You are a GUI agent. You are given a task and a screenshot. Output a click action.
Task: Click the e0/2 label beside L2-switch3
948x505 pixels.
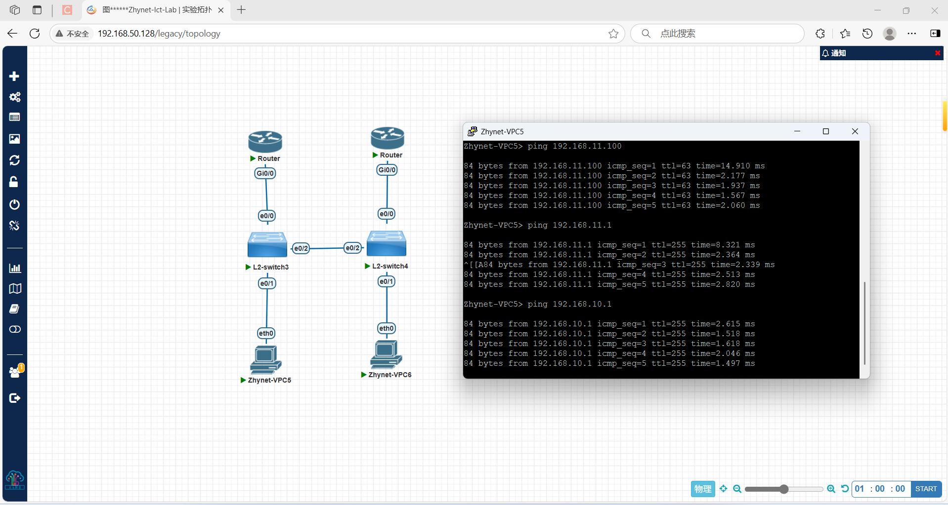[x=301, y=248]
